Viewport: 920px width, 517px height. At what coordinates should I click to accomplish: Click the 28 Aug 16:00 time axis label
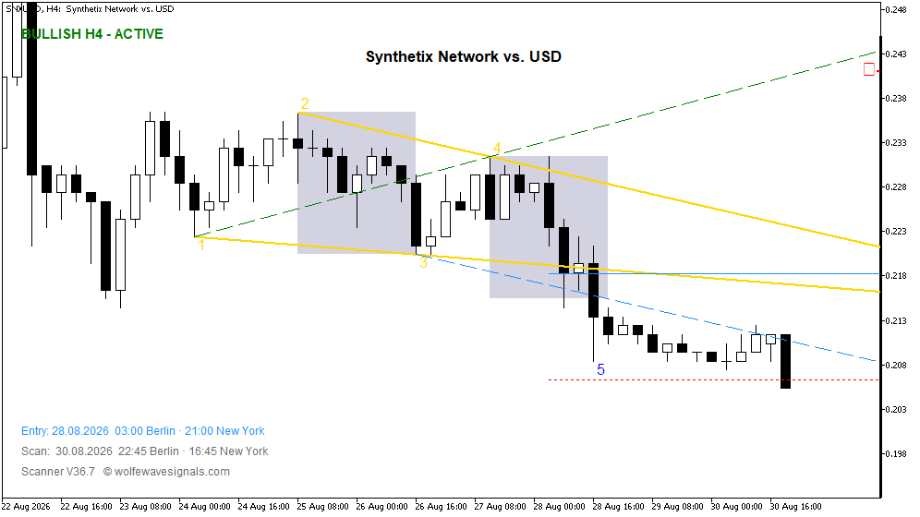(619, 507)
